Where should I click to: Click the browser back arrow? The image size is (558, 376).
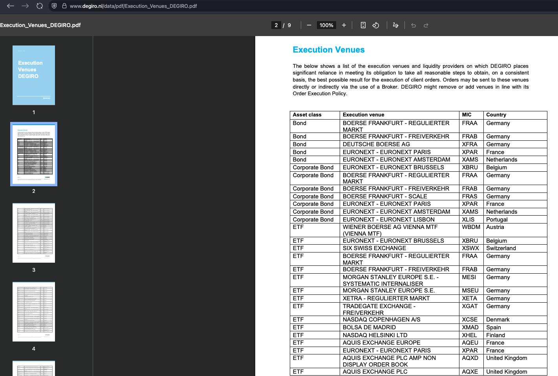11,6
